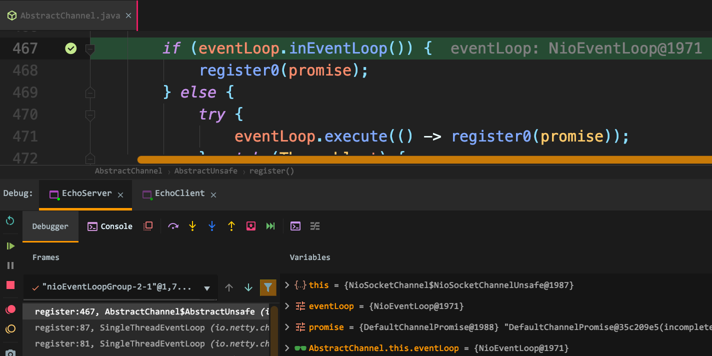The image size is (712, 356).
Task: Click register0(promise) on line 468
Action: click(279, 70)
